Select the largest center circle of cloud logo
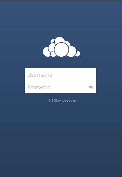This screenshot has width=122, height=177. pos(61,50)
